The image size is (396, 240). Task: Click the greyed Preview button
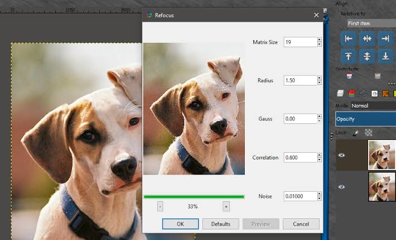[x=261, y=224]
